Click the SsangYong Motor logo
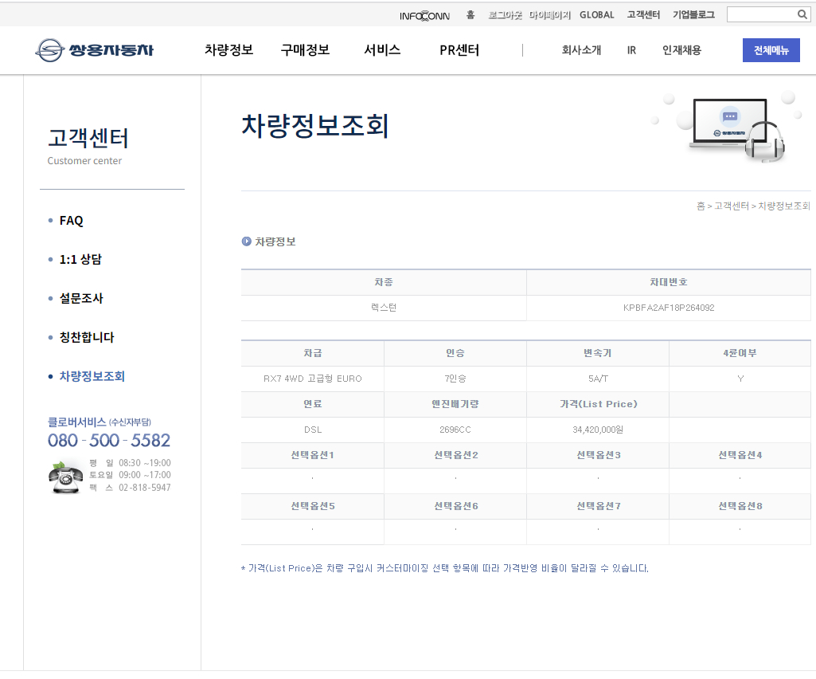The height and width of the screenshot is (679, 816). click(x=94, y=50)
